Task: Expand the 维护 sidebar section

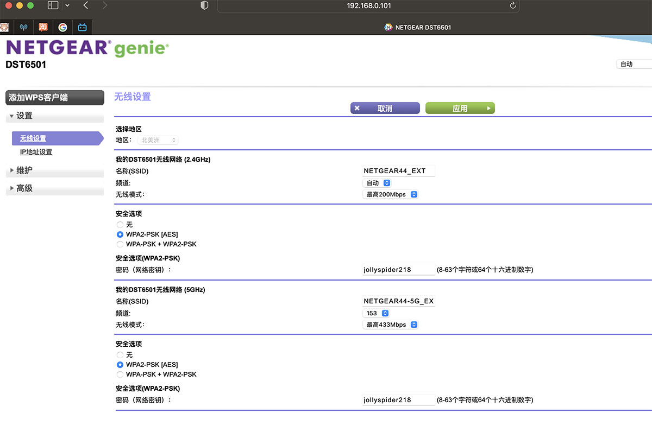Action: [54, 170]
